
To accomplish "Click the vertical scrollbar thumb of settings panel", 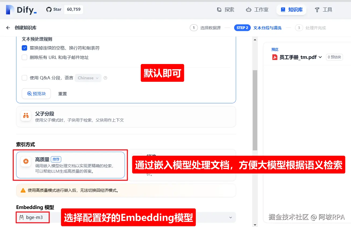I will (255, 110).
